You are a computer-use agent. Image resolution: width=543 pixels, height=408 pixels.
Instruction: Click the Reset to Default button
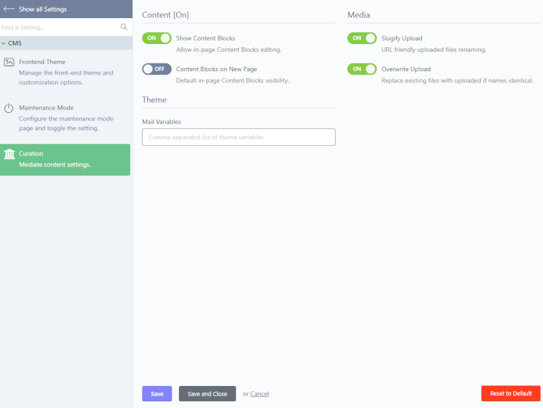511,394
